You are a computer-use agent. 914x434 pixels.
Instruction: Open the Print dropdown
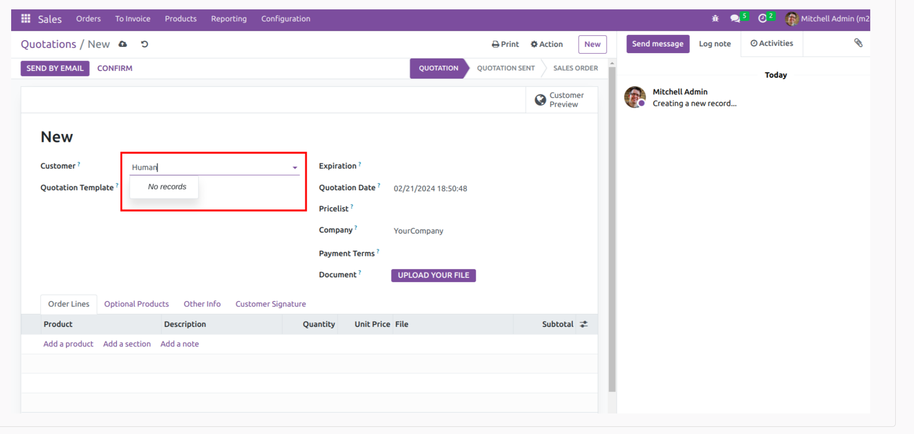coord(505,44)
